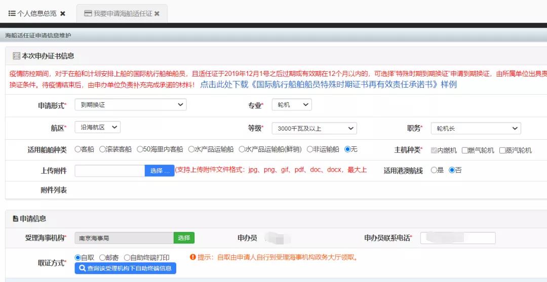The height and width of the screenshot is (282, 547).
Task: Expand the 航区 dropdown
Action: (x=97, y=127)
